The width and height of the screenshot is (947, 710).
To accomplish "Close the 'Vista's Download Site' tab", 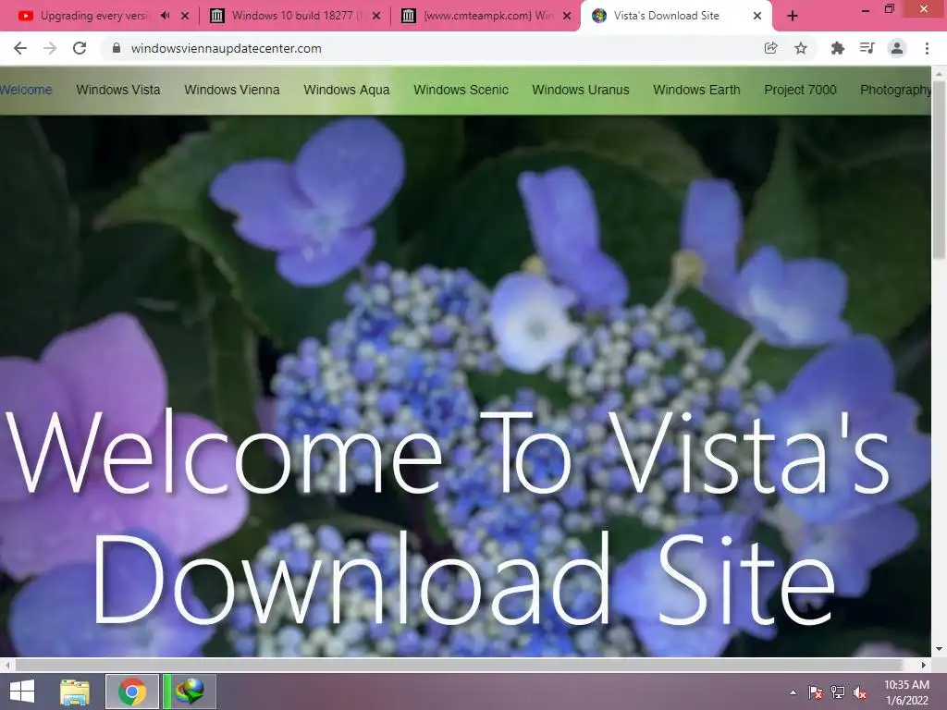I will pos(757,16).
